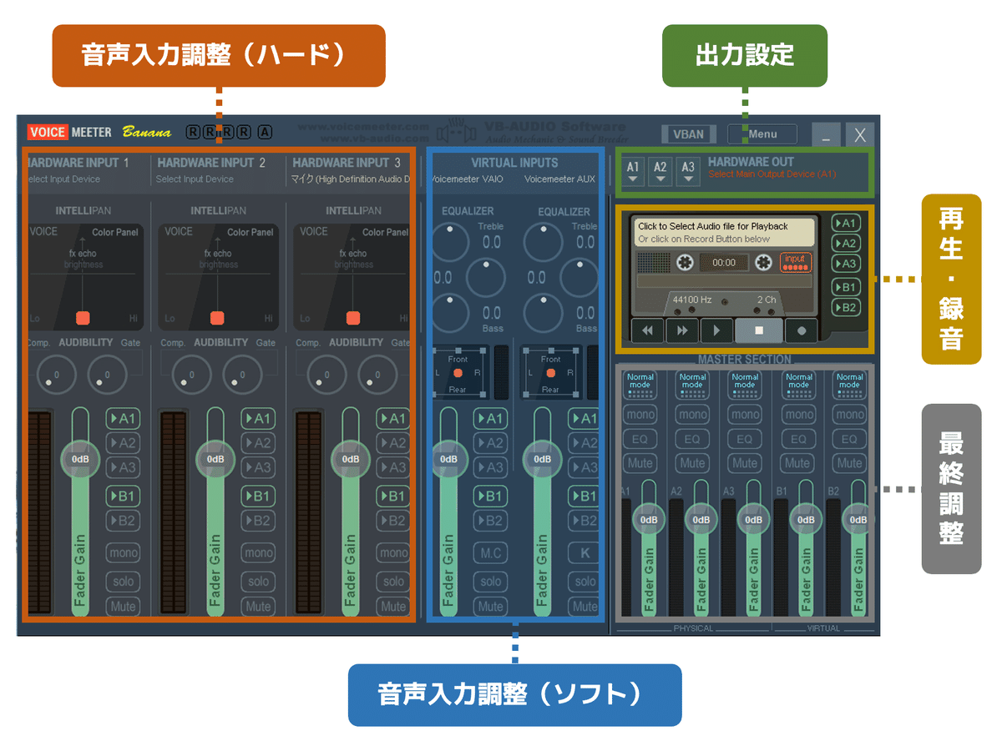
Task: Click the Voicemeeter VAIO Front/Rear panner
Action: pos(458,372)
